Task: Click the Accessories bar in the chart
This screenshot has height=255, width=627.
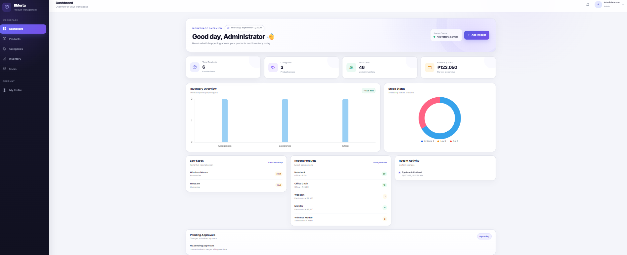Action: [x=225, y=121]
